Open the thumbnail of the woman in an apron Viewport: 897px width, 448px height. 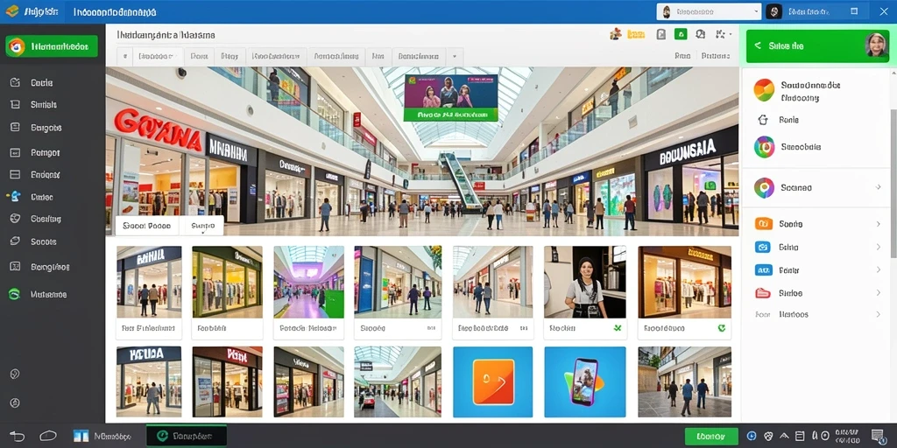click(x=584, y=282)
